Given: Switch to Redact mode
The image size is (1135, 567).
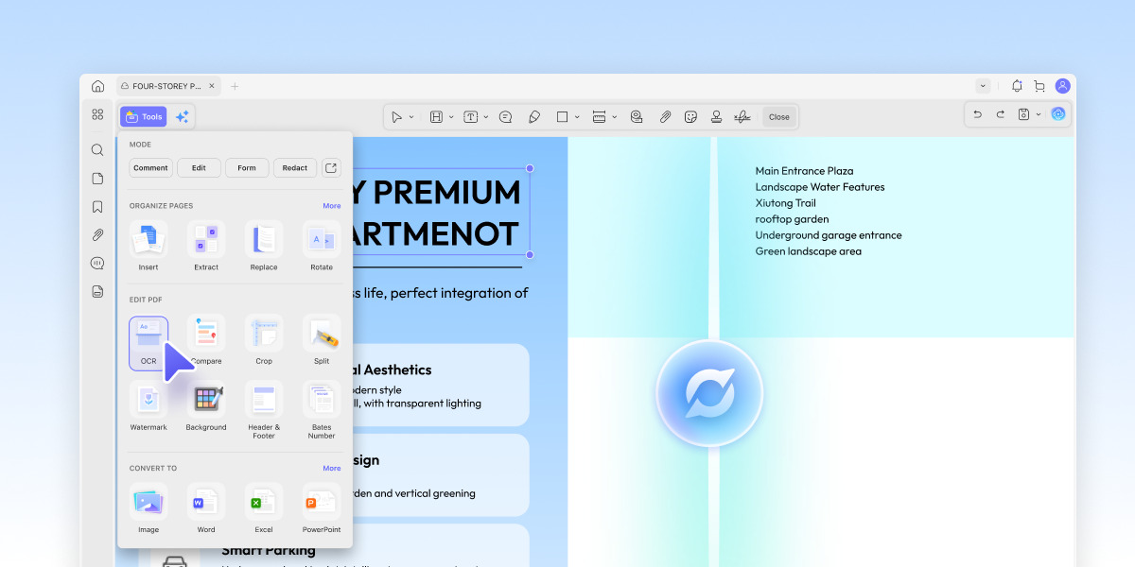Looking at the screenshot, I should pyautogui.click(x=295, y=168).
